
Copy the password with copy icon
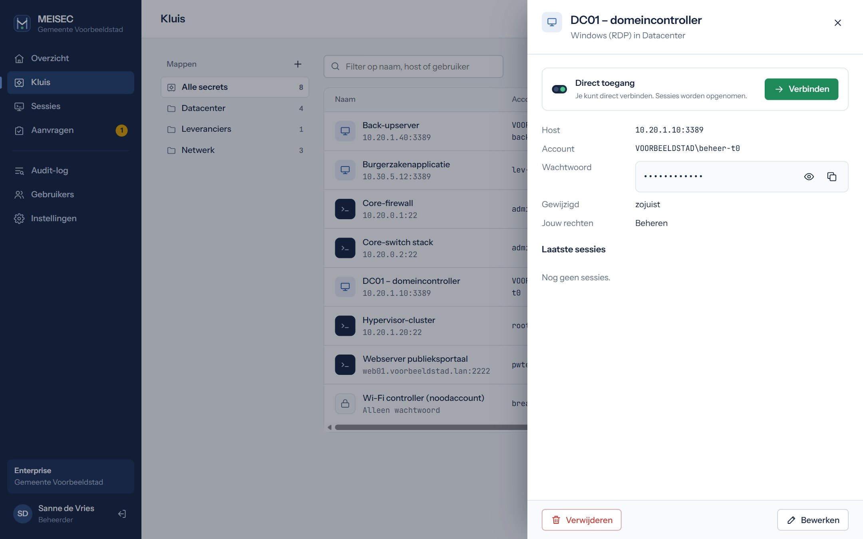pyautogui.click(x=832, y=177)
